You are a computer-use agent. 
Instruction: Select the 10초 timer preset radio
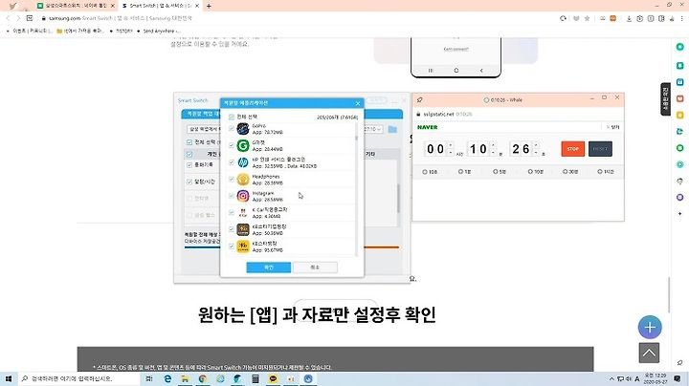click(425, 172)
